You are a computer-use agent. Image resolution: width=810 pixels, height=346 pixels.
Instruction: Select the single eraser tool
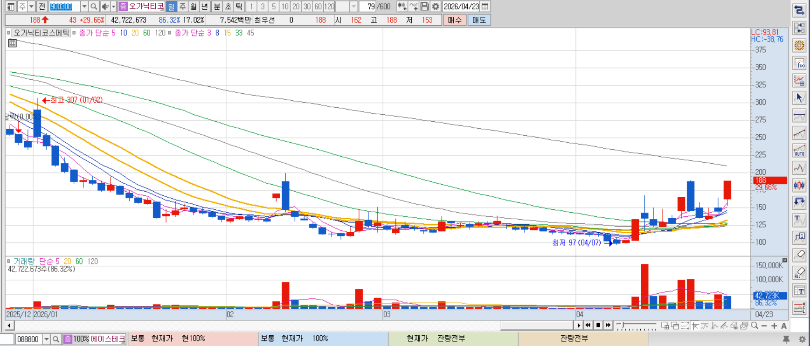(x=799, y=255)
